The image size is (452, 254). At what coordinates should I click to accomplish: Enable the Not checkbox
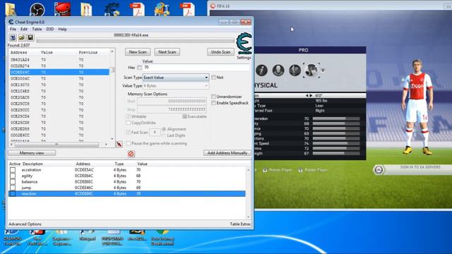tap(213, 78)
